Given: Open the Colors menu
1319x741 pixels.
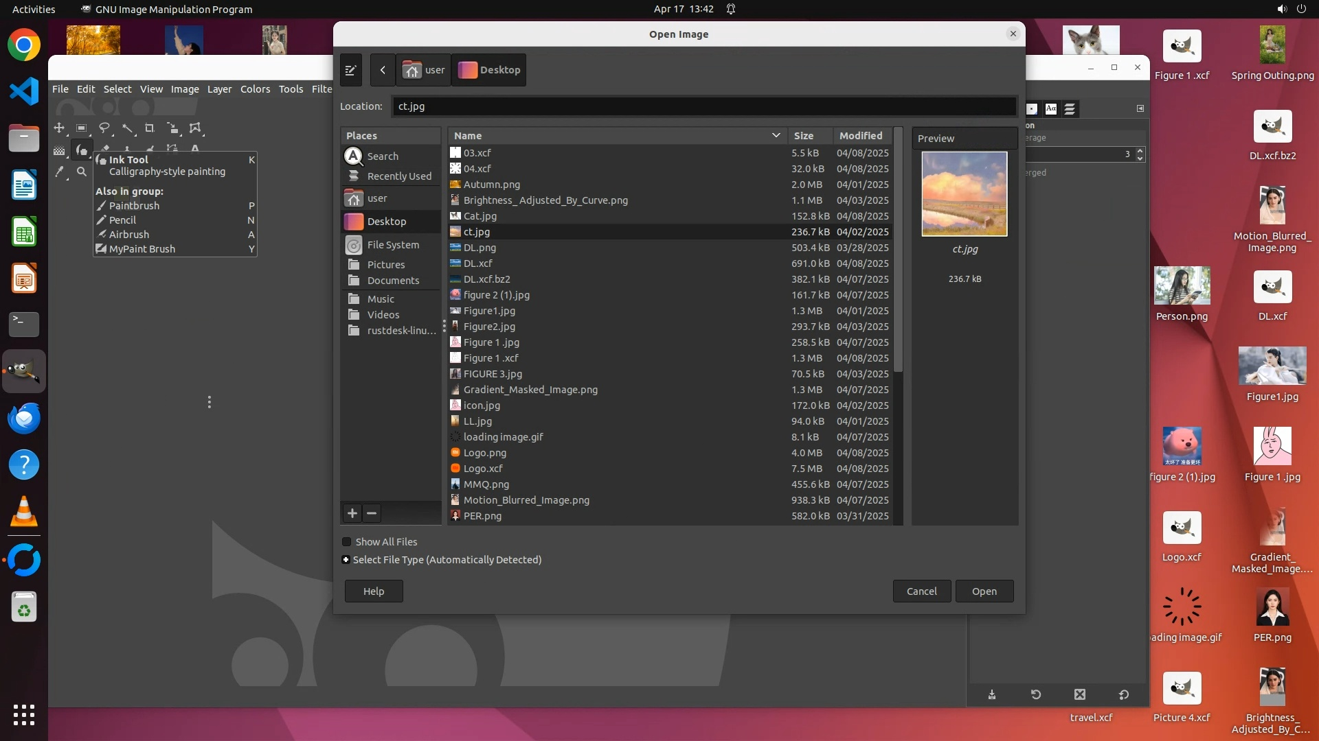Looking at the screenshot, I should (255, 89).
